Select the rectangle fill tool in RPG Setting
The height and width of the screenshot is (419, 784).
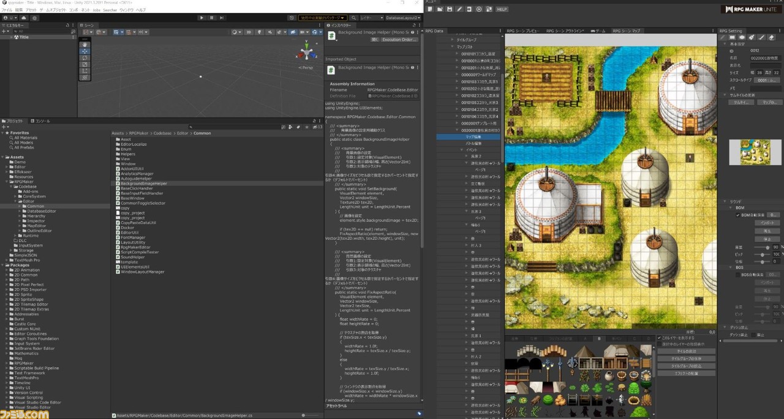point(733,37)
